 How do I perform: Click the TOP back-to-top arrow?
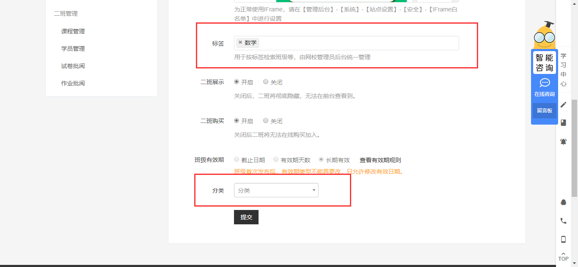coord(563,256)
